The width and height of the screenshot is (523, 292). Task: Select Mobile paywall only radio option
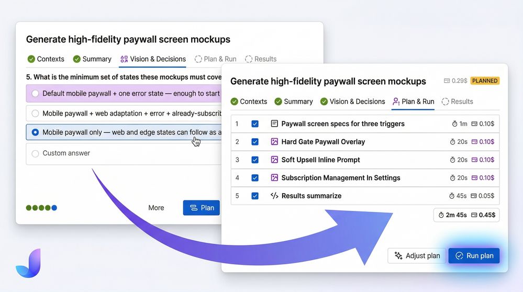click(35, 132)
